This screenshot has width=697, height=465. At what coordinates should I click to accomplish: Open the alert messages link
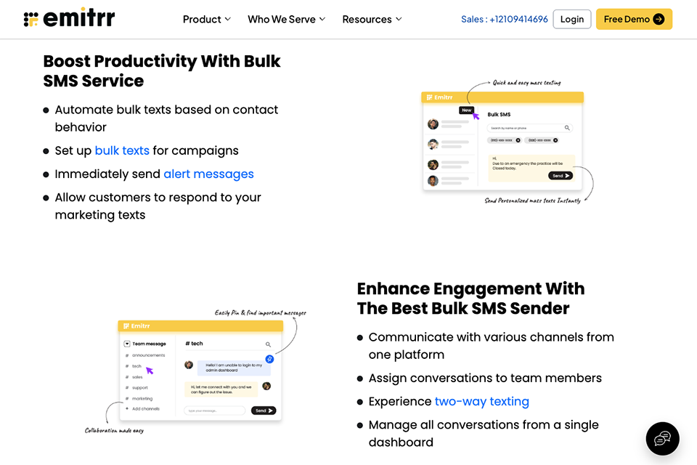click(x=208, y=174)
